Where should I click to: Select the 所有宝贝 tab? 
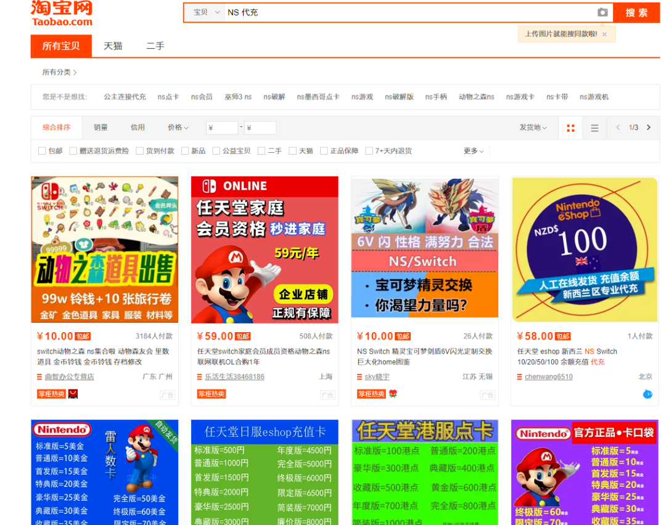(x=61, y=46)
